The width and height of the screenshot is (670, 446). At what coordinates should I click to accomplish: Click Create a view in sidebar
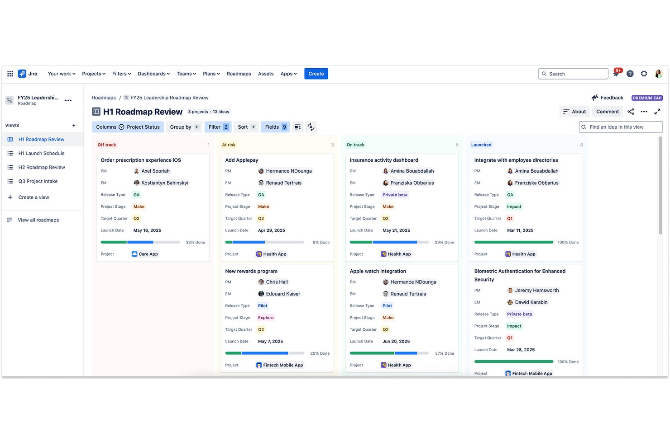tap(33, 197)
